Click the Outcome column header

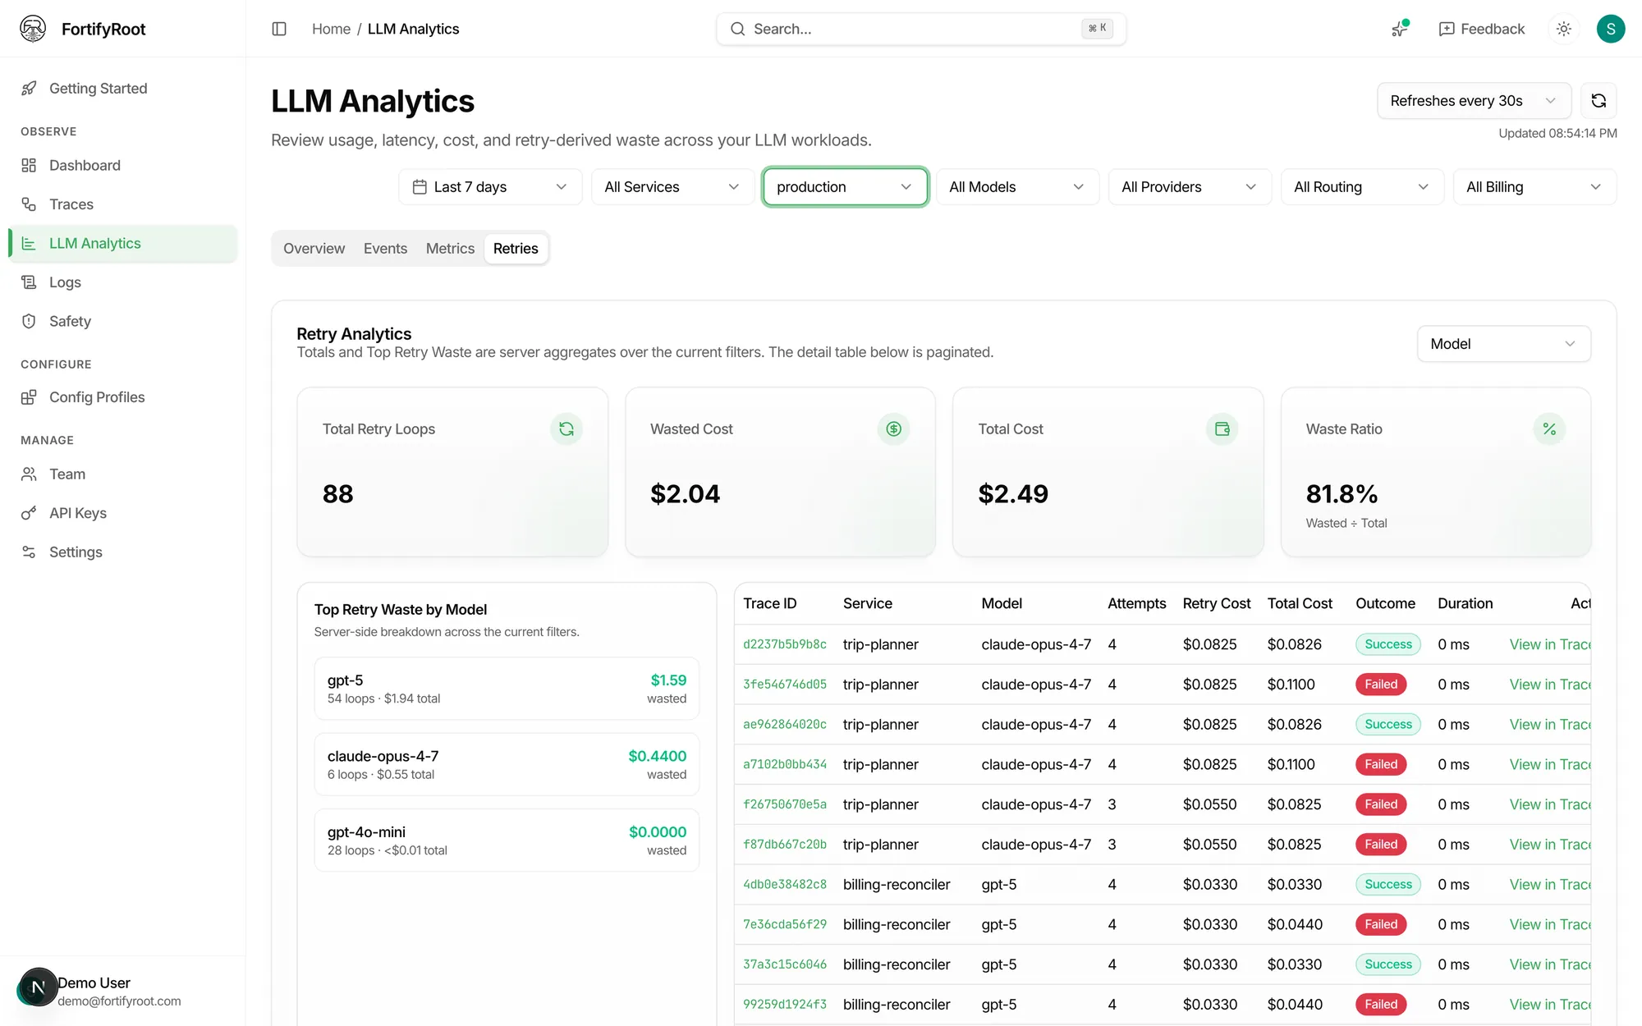(1385, 604)
